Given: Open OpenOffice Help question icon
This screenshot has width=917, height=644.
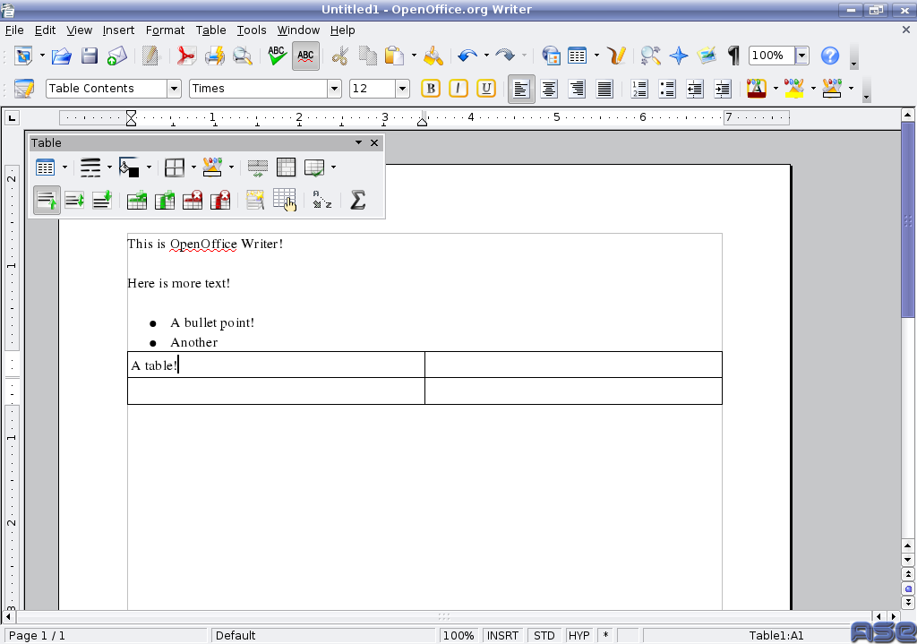Looking at the screenshot, I should tap(830, 56).
